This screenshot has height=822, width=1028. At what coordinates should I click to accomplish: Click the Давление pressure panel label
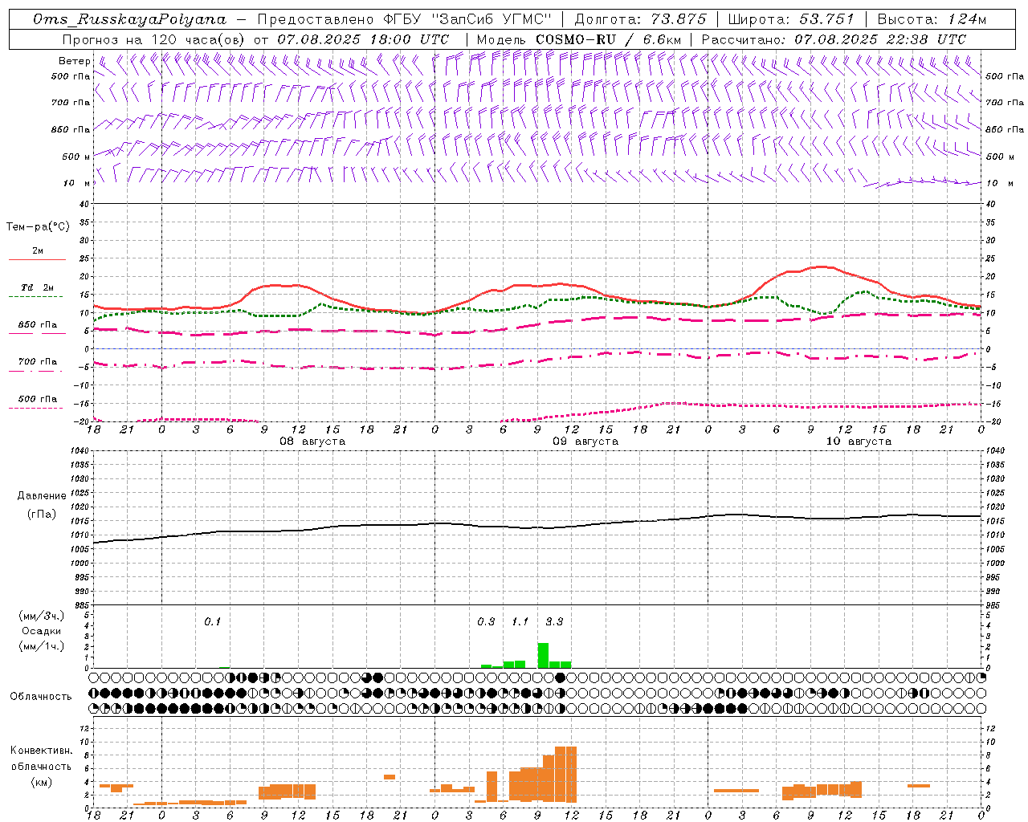pyautogui.click(x=42, y=496)
